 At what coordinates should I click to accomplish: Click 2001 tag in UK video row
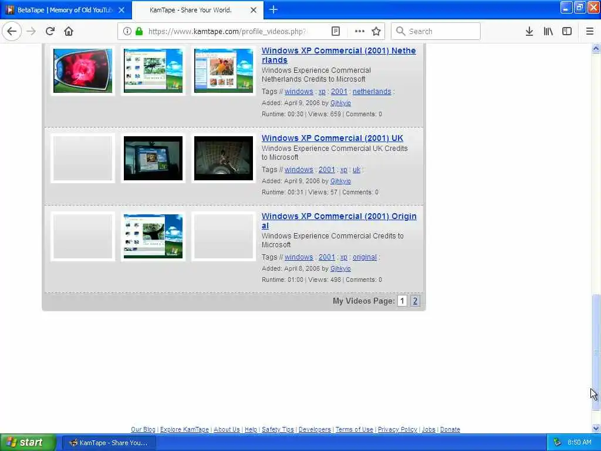326,170
